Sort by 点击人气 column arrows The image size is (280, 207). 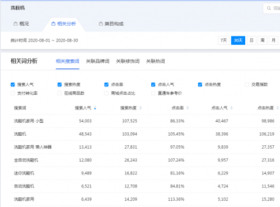(231, 108)
